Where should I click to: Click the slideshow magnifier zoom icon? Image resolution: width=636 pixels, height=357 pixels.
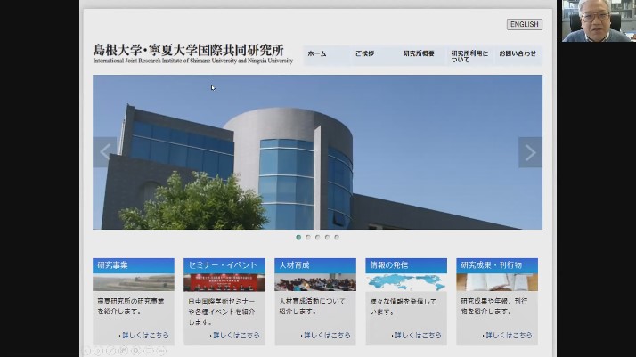(136, 351)
